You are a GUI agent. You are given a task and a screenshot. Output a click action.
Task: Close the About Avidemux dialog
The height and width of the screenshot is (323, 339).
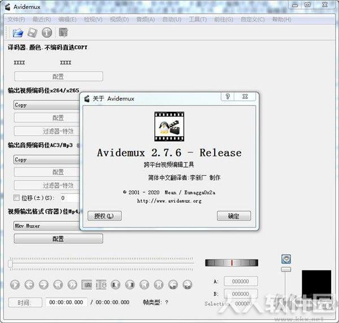(x=245, y=97)
